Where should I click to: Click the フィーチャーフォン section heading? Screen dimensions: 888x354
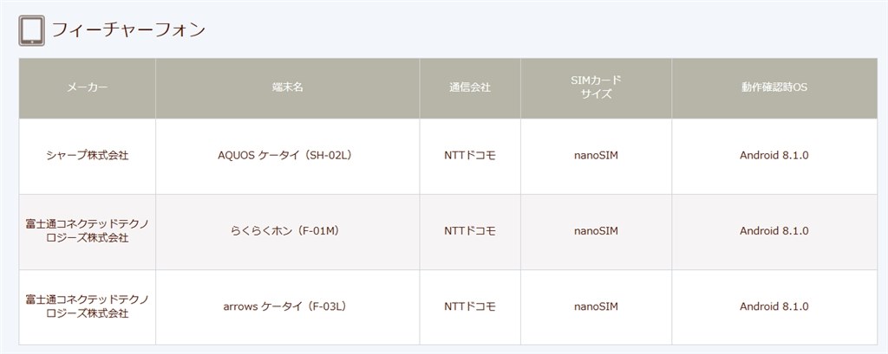(x=127, y=31)
